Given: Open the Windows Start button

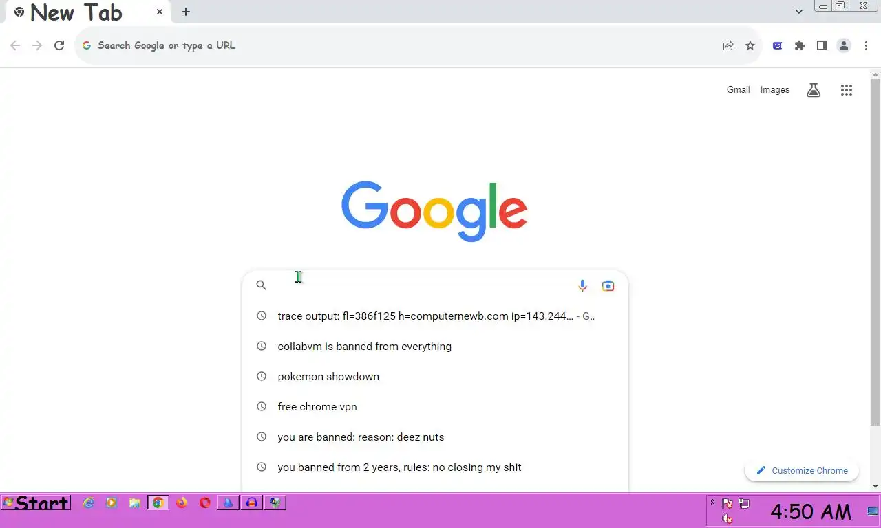Looking at the screenshot, I should pyautogui.click(x=36, y=503).
